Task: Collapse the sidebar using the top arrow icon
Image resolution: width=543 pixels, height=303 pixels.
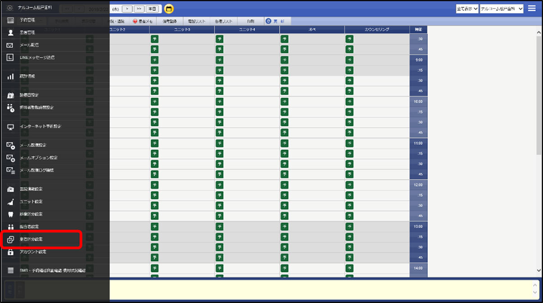Action: (10, 8)
